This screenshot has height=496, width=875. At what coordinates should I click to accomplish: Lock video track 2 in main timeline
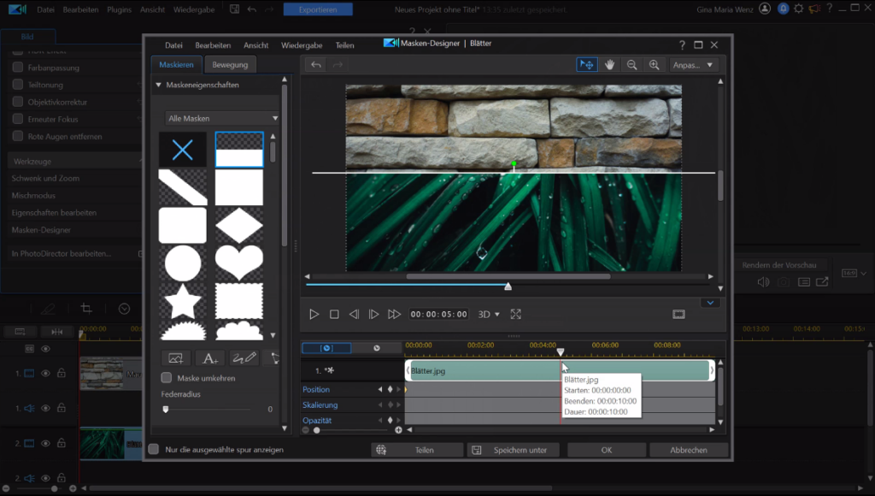(62, 443)
